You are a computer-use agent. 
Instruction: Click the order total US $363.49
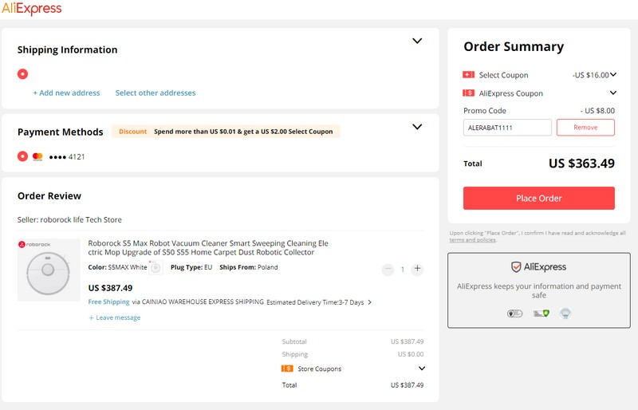point(581,164)
